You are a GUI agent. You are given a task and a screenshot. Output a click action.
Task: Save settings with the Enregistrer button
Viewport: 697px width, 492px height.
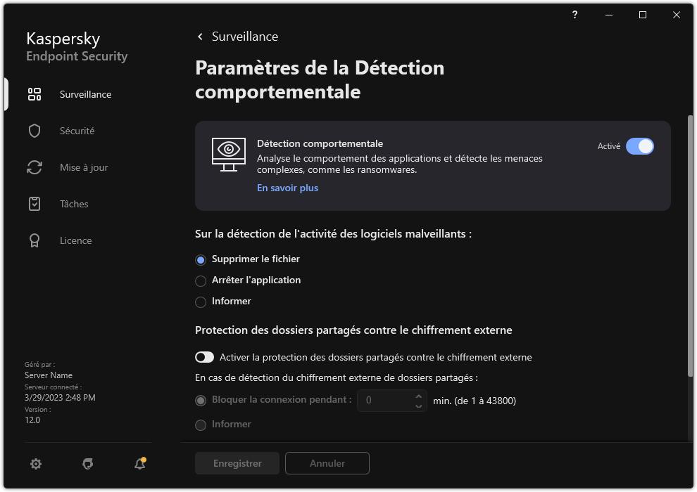tap(237, 463)
